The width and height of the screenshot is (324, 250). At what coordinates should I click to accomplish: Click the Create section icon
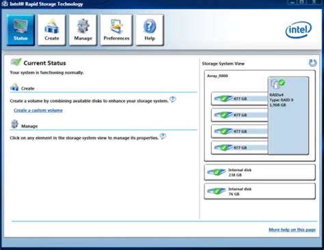click(x=14, y=87)
